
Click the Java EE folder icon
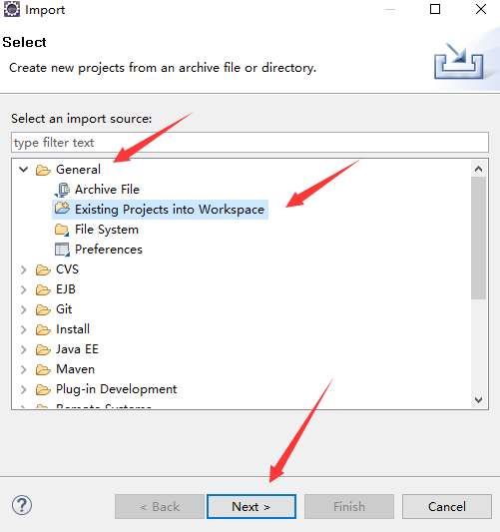[x=43, y=349]
